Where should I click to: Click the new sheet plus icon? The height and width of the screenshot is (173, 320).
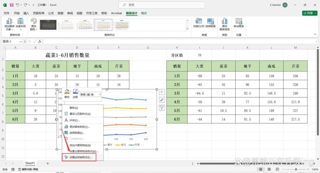coord(47,164)
